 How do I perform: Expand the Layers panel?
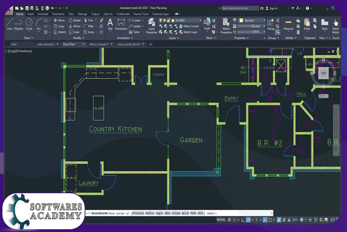pos(174,38)
